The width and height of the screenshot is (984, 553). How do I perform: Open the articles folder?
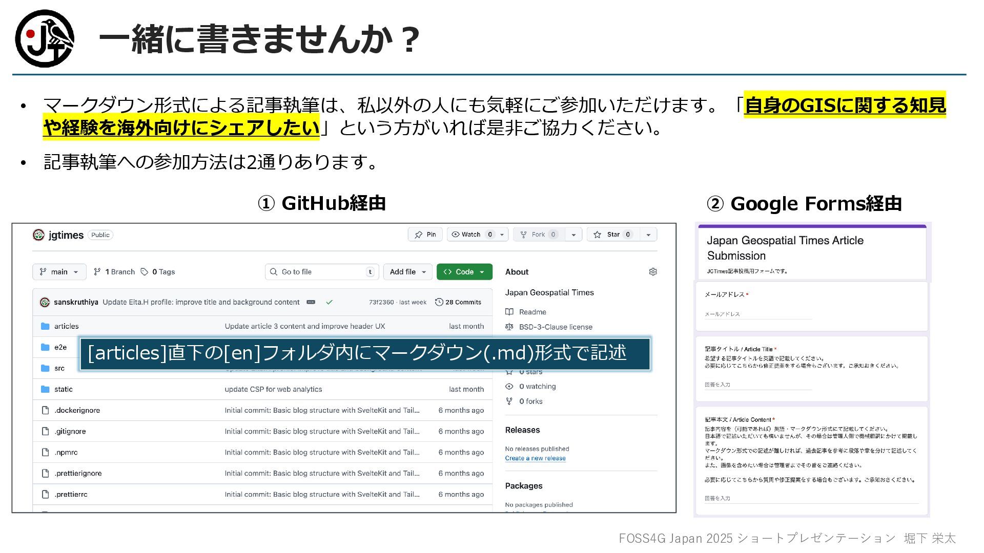(67, 326)
